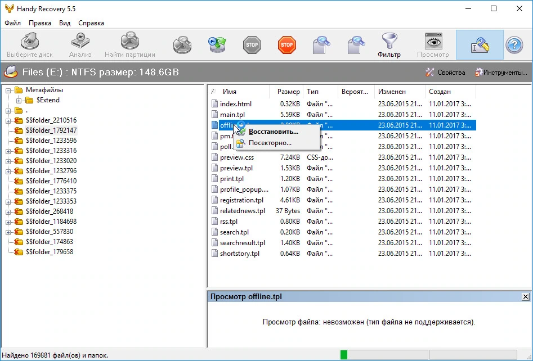Image resolution: width=533 pixels, height=361 pixels.
Task: Expand the $Extend folder node
Action: click(x=19, y=101)
